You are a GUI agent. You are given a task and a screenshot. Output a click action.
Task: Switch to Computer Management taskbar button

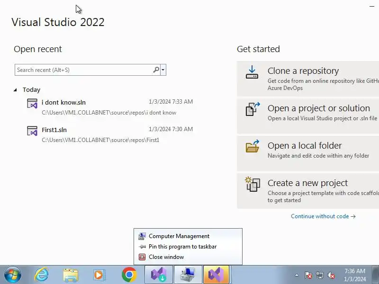[x=188, y=275]
